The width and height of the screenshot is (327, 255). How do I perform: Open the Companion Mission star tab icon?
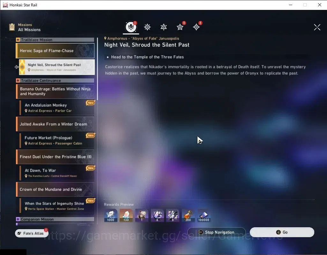(x=180, y=27)
